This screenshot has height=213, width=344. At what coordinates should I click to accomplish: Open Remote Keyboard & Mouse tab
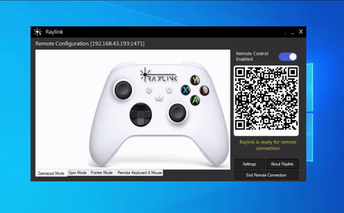tap(140, 173)
